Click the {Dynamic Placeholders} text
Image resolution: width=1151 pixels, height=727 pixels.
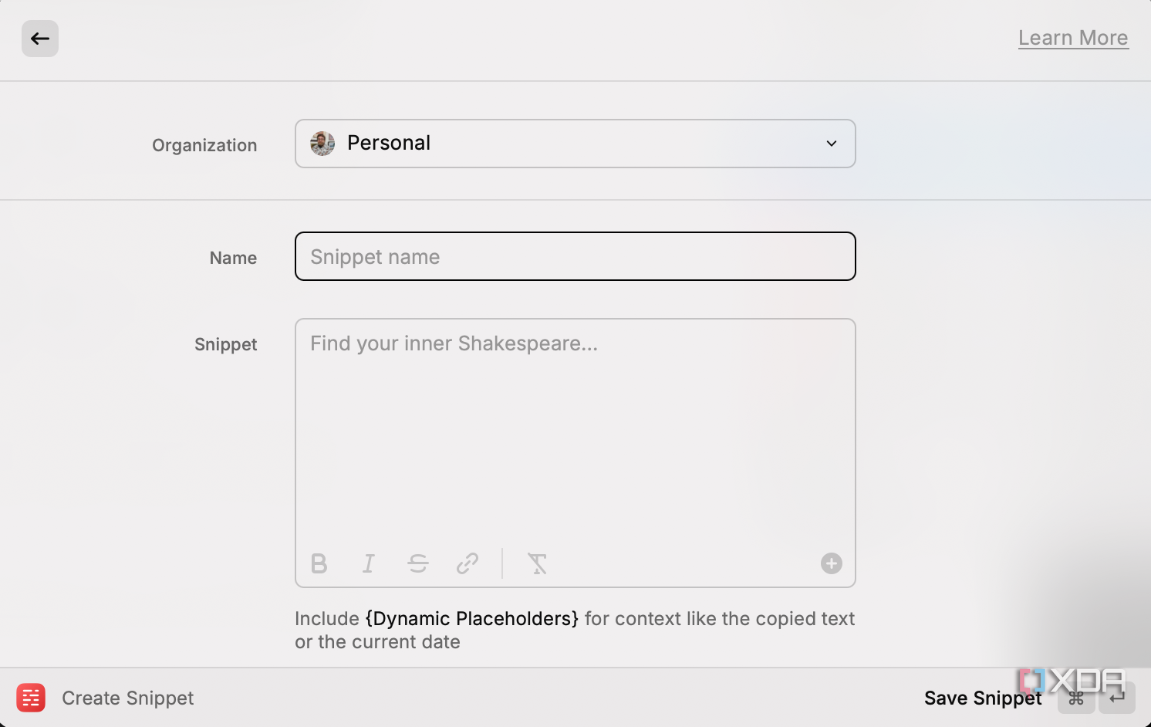472,619
